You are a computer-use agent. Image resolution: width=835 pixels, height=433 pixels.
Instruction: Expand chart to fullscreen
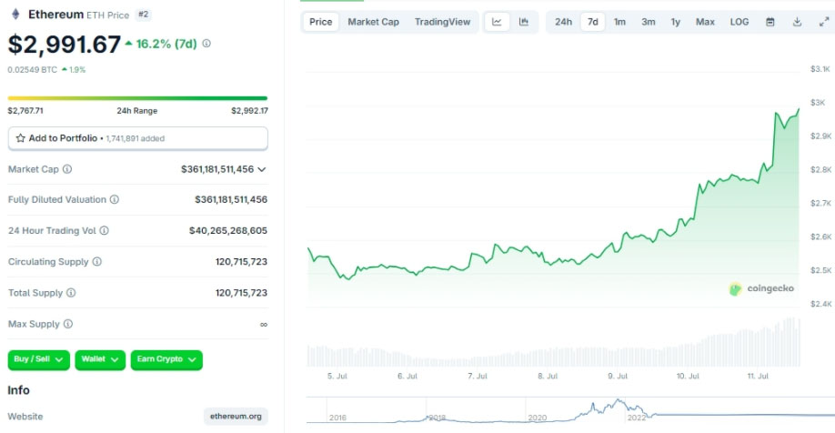[x=822, y=22]
